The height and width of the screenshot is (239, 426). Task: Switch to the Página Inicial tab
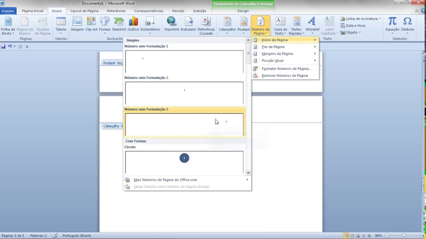pos(33,11)
